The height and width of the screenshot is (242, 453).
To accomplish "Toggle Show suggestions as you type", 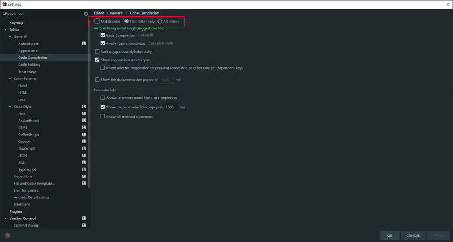I will pos(97,60).
